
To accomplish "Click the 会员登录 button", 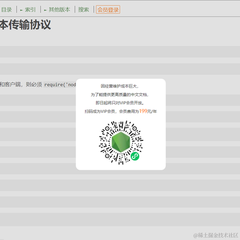I will pos(108,9).
